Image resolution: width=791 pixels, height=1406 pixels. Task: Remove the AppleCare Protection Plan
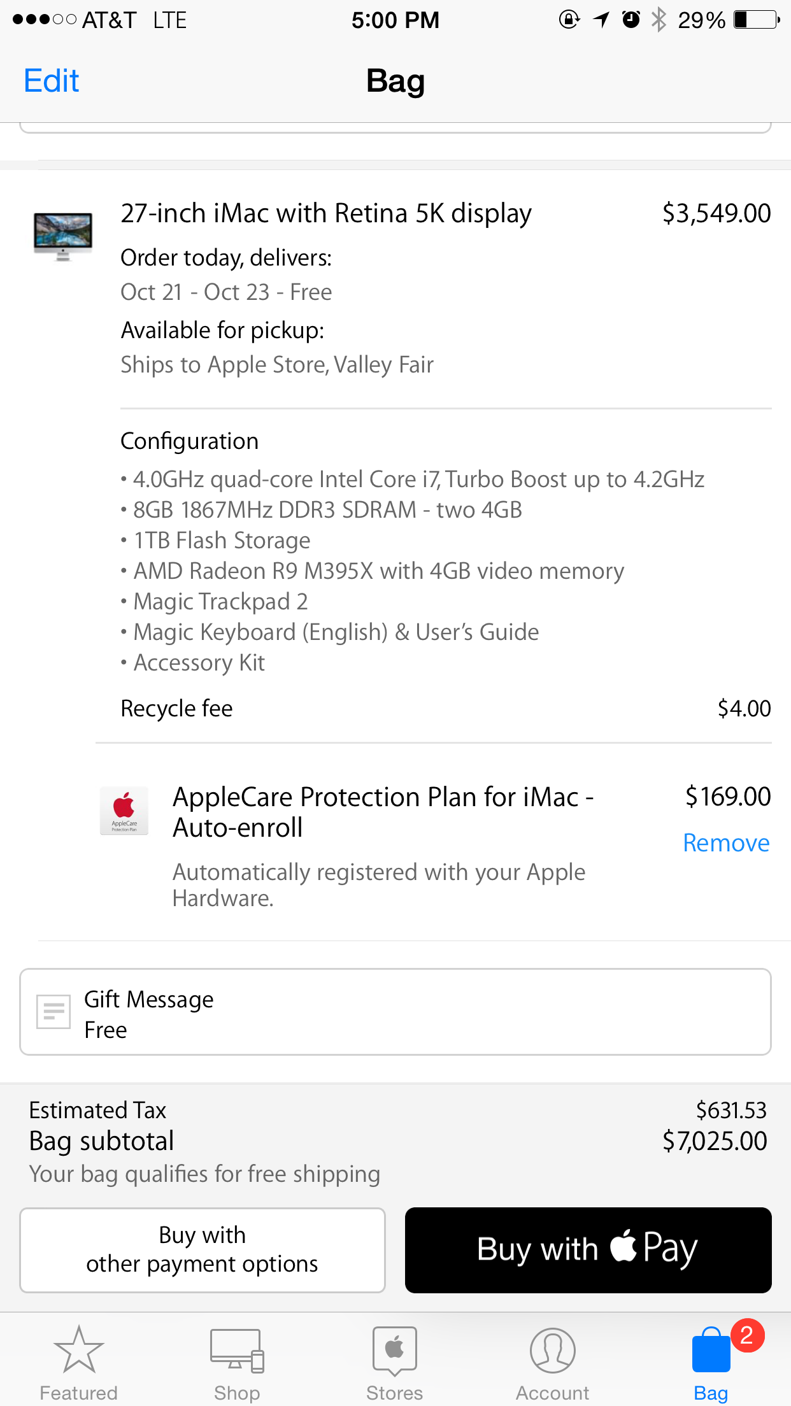[x=726, y=843]
